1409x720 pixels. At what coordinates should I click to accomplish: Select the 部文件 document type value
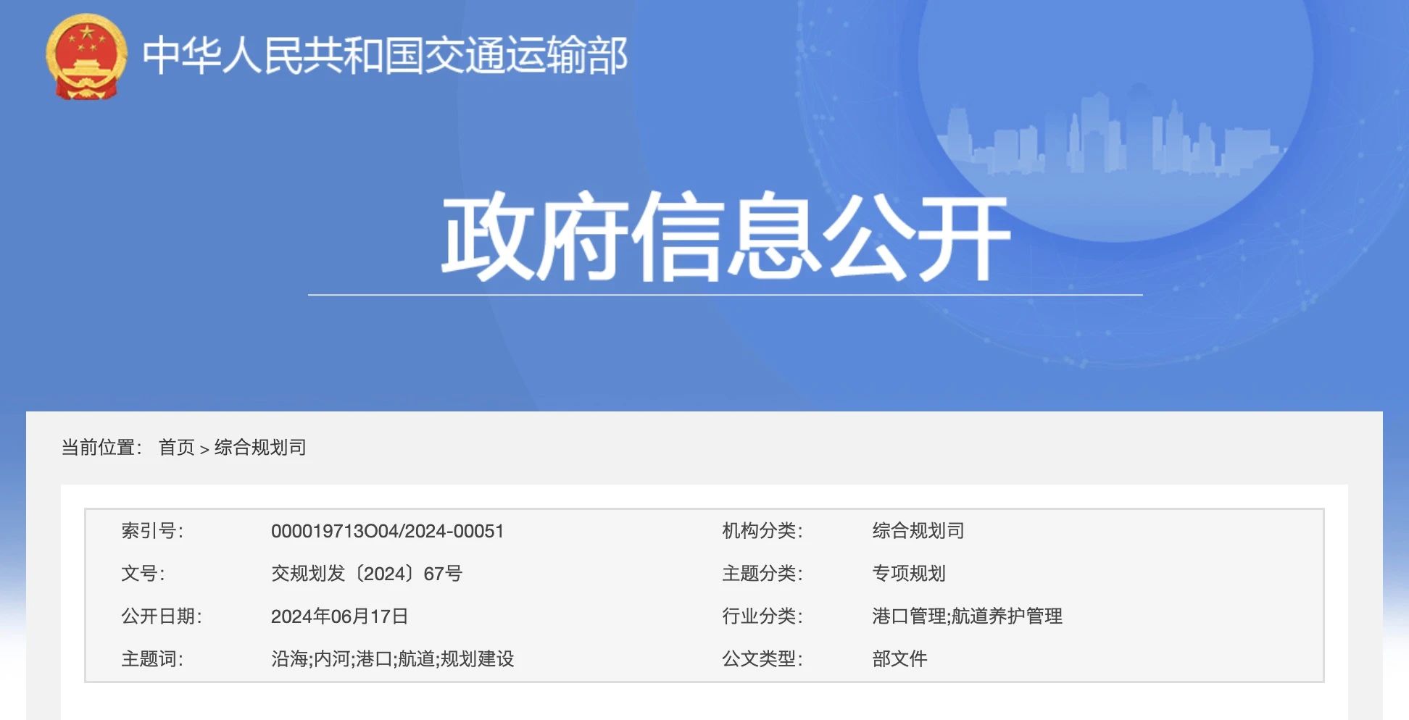(x=900, y=659)
